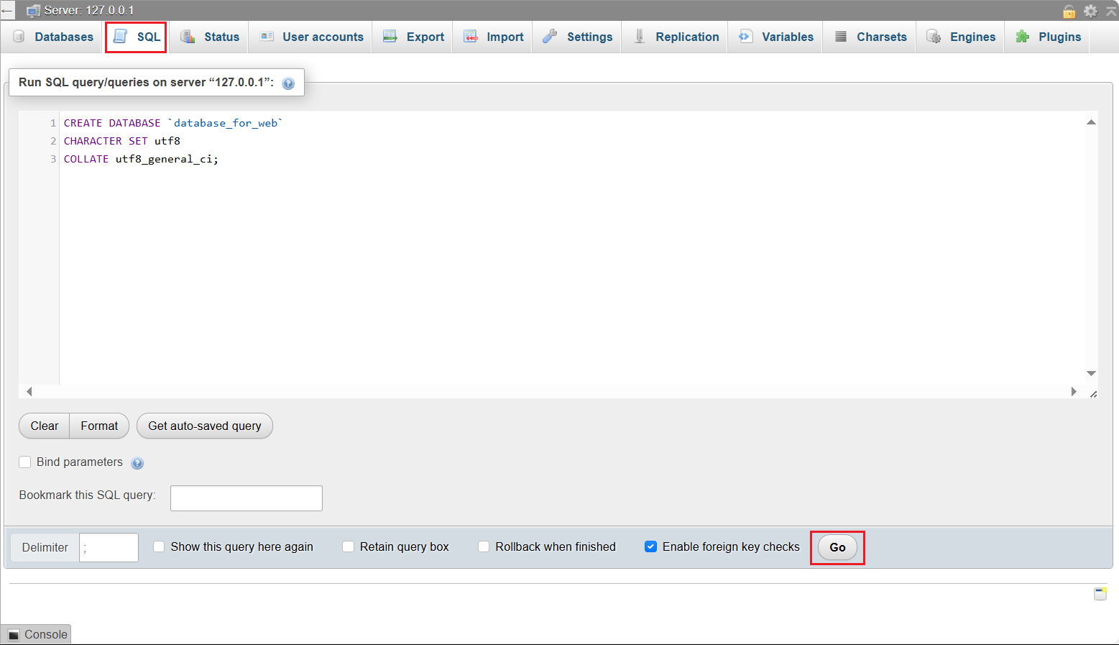This screenshot has height=645, width=1119.
Task: Click the Format button
Action: coord(99,426)
